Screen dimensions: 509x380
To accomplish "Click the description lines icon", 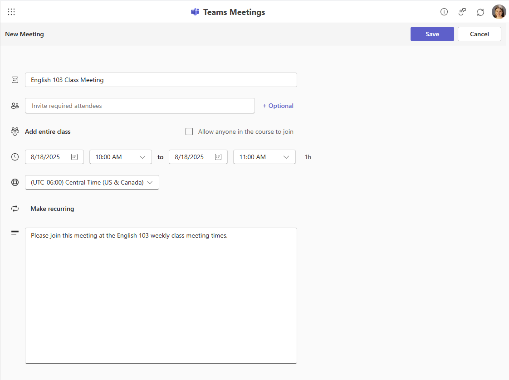I will coord(15,232).
